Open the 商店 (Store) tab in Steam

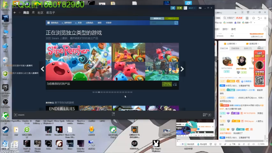pyautogui.click(x=26, y=13)
